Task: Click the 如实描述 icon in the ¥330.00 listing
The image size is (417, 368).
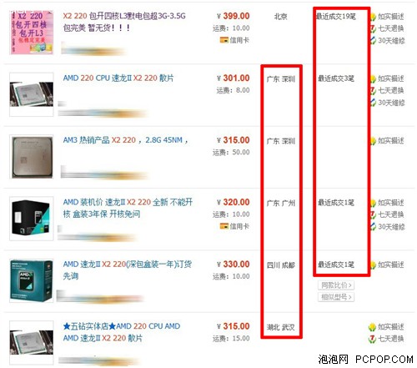Action: pos(373,265)
